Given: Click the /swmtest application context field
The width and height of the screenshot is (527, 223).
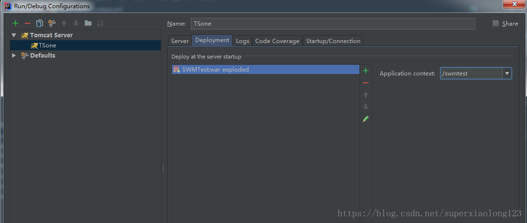Looking at the screenshot, I should (472, 73).
